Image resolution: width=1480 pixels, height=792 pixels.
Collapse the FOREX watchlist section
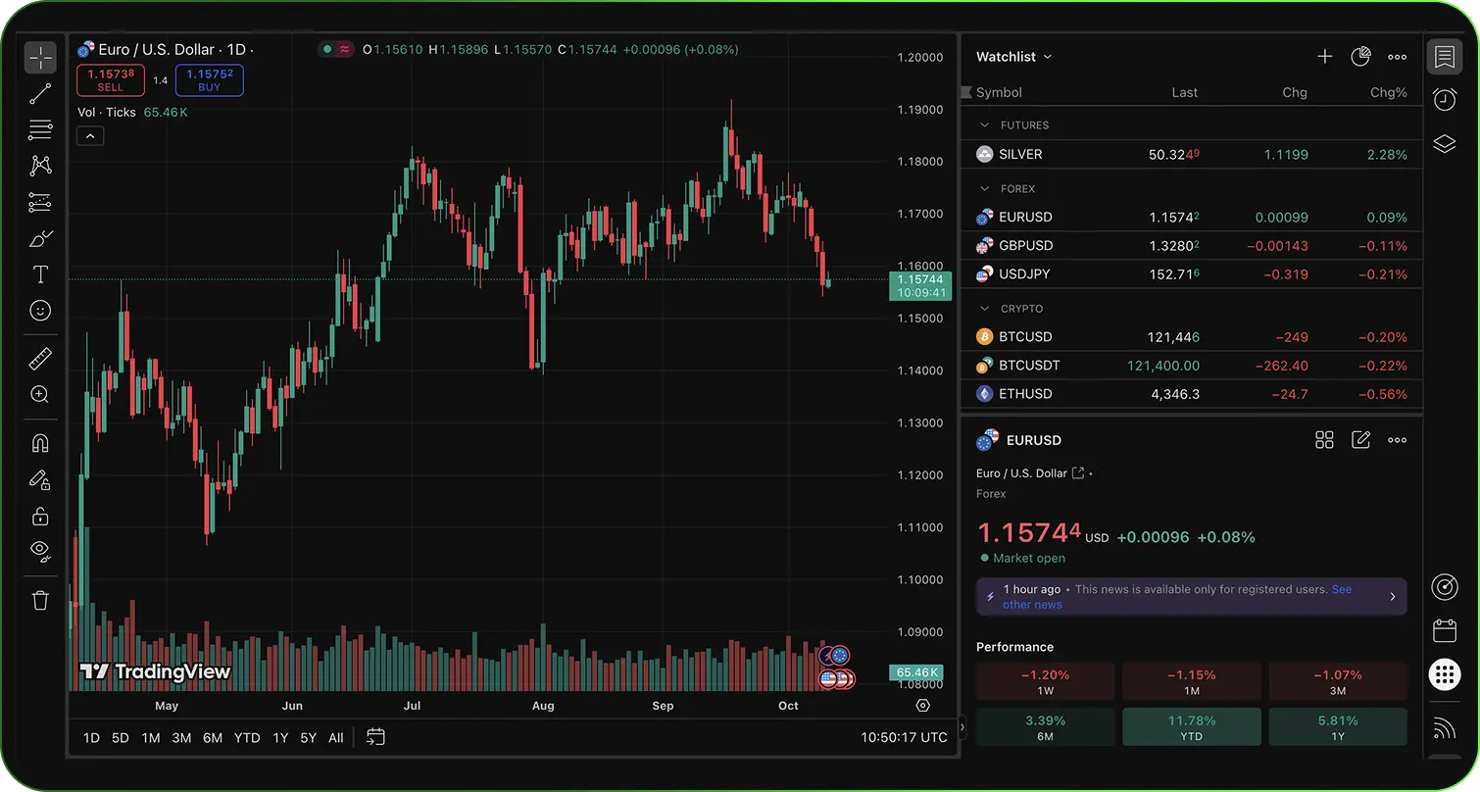pyautogui.click(x=985, y=188)
